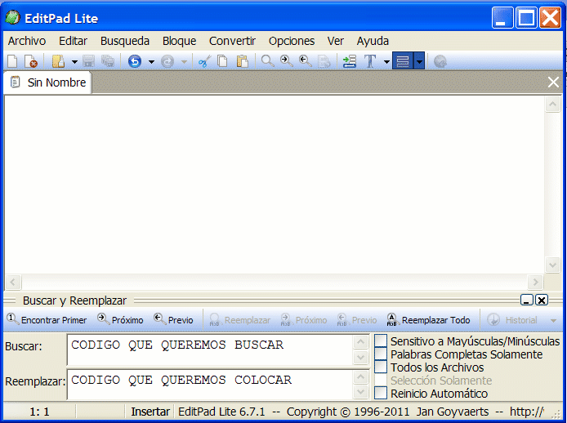
Task: Open the Busqueda menu
Action: tap(125, 41)
